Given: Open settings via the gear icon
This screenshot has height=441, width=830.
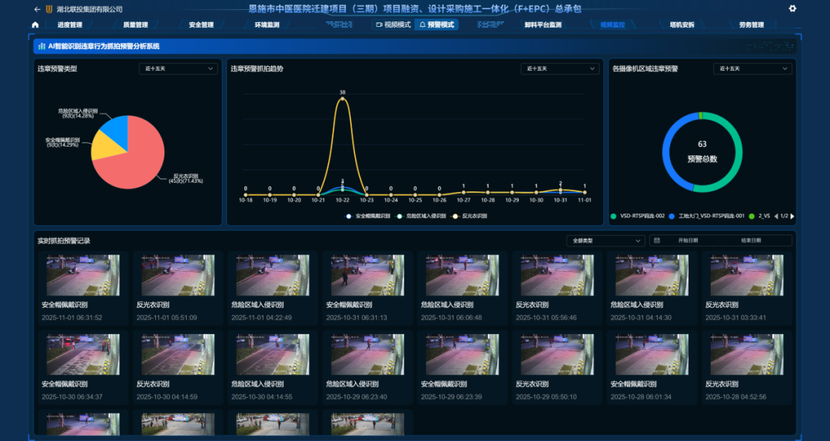Looking at the screenshot, I should tap(792, 8).
